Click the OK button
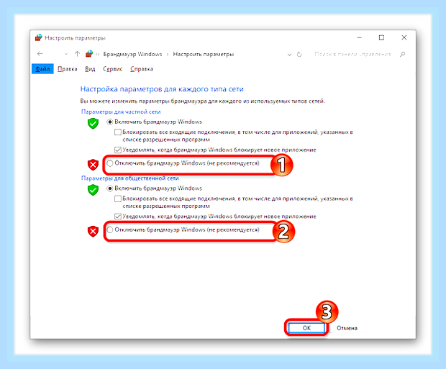446x369 pixels. pyautogui.click(x=306, y=328)
